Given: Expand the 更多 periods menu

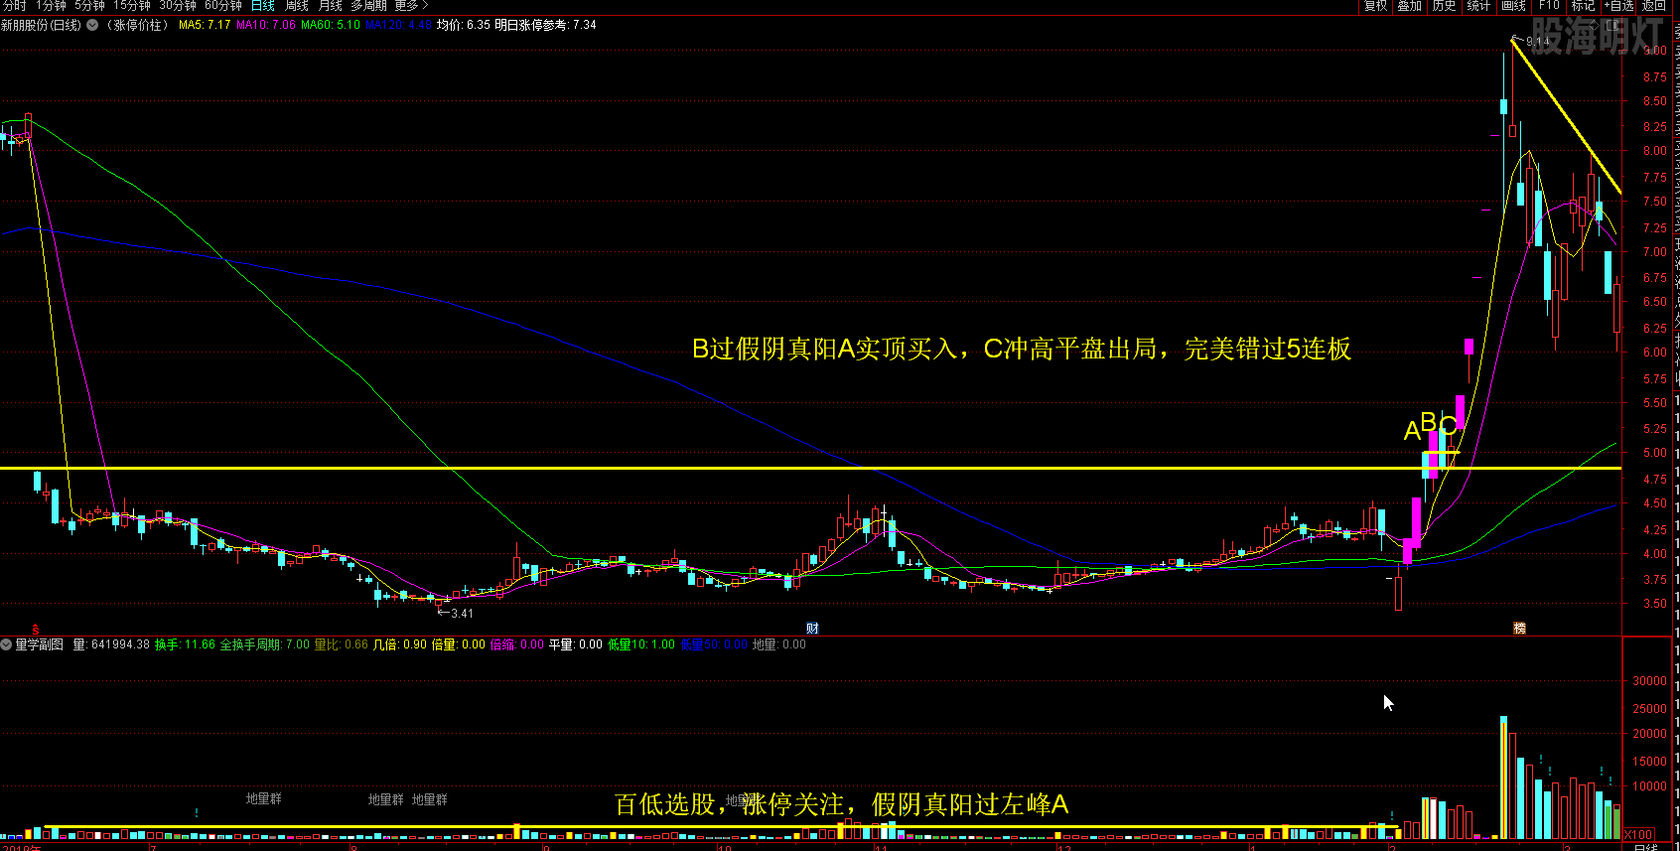Looking at the screenshot, I should [411, 6].
